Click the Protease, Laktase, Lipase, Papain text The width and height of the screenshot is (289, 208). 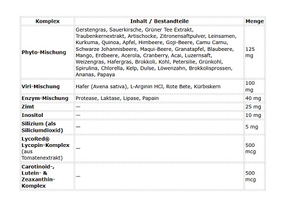(x=117, y=98)
